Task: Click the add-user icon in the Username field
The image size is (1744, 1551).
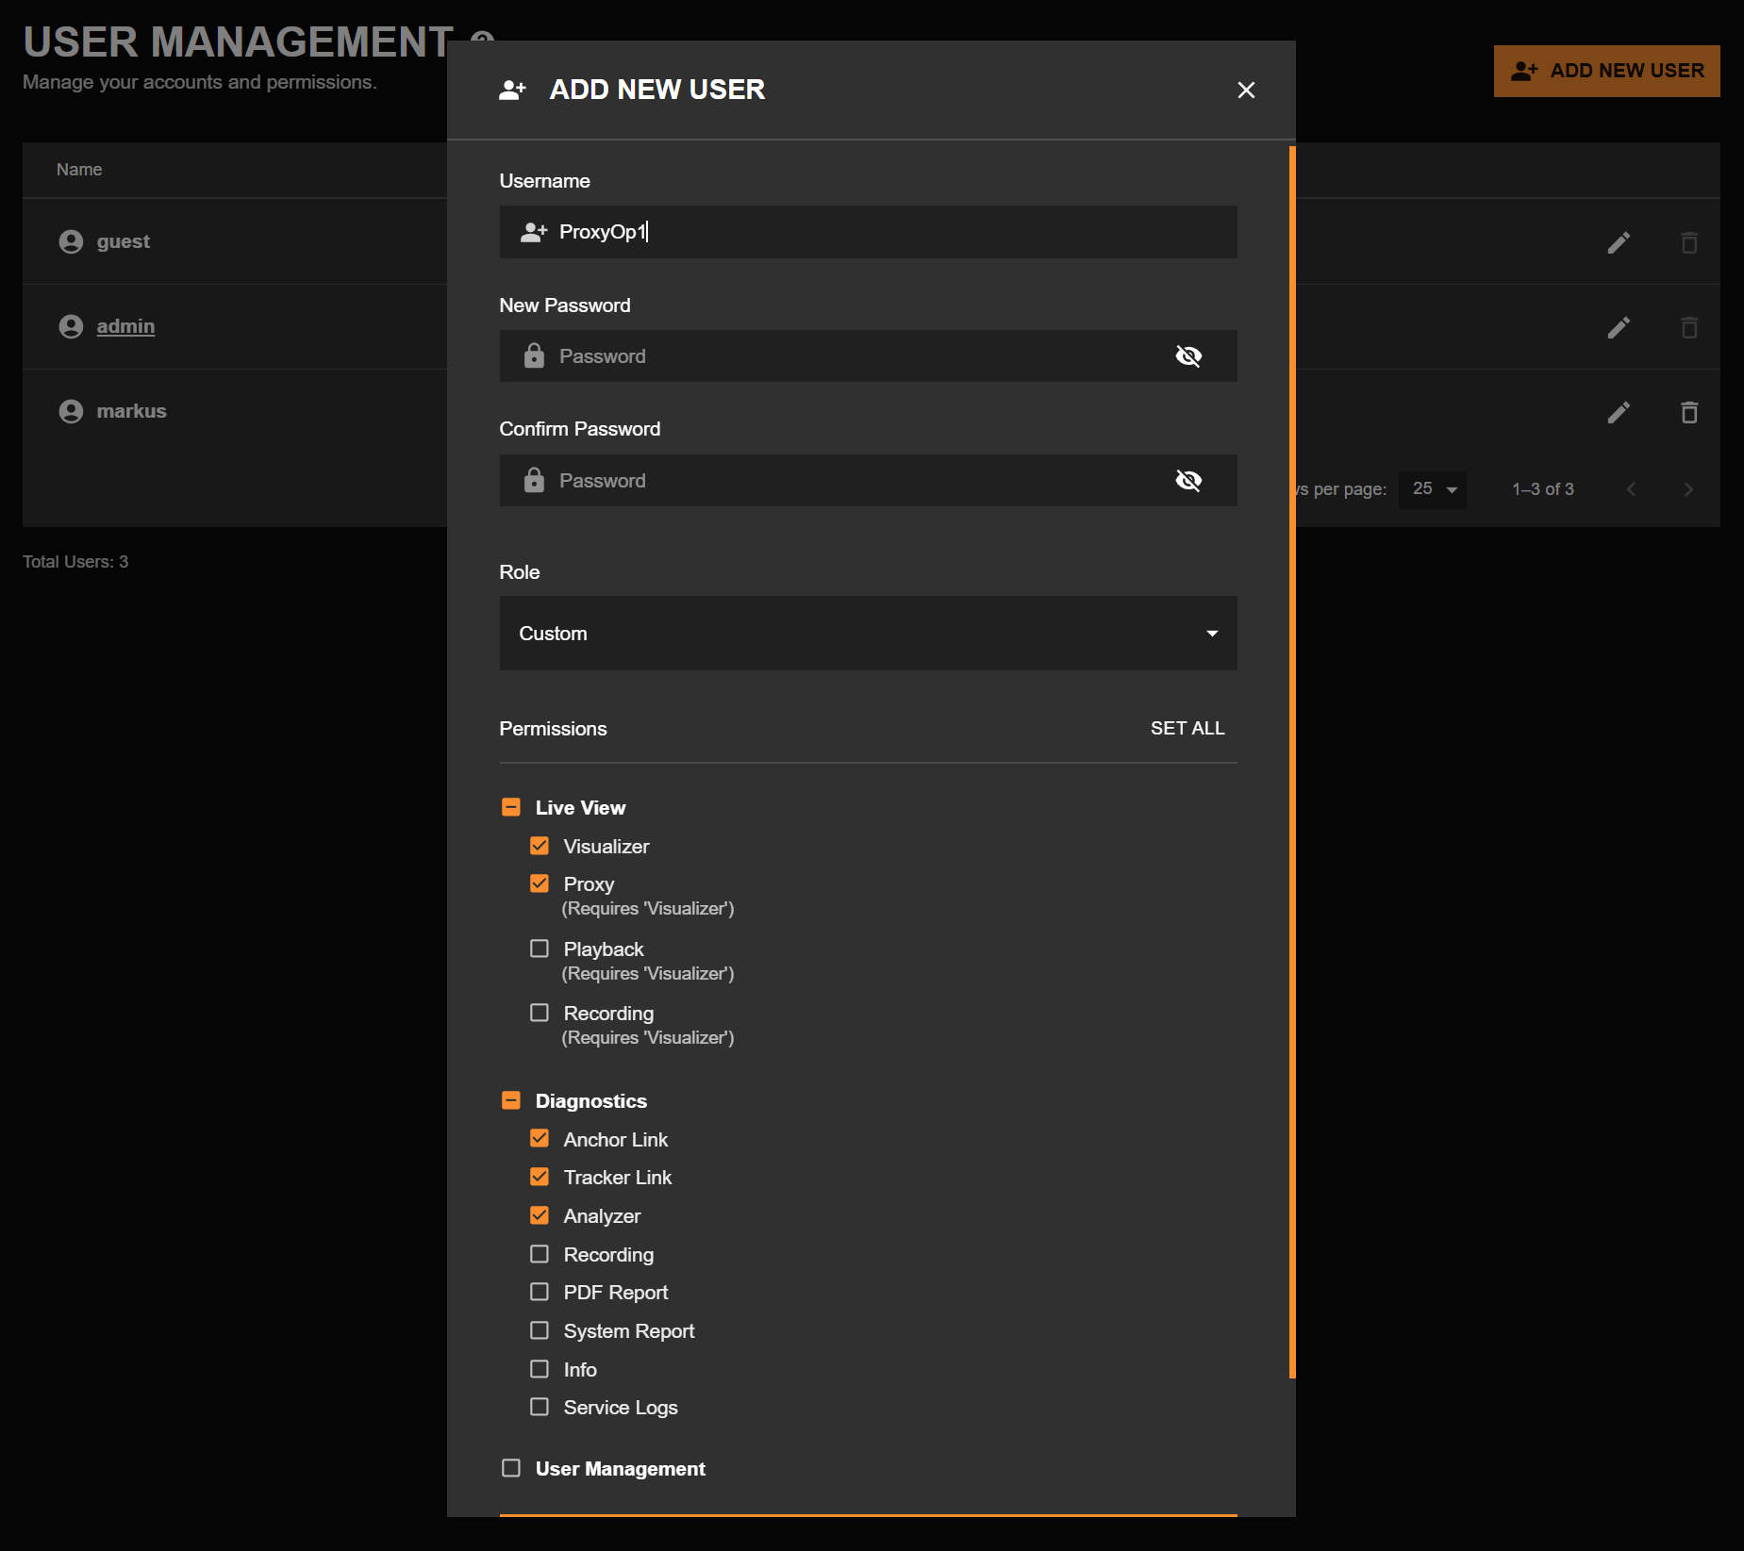Action: [x=534, y=232]
